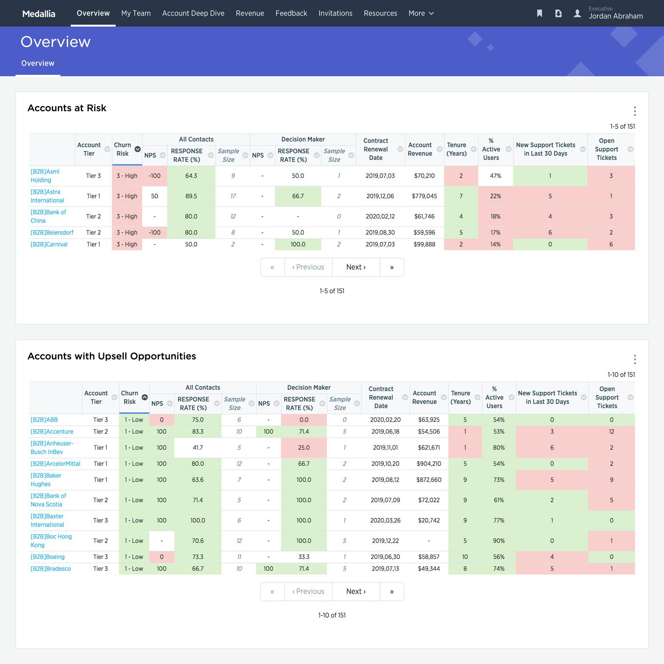Jump to first page in Accounts at Risk
The height and width of the screenshot is (664, 664).
(x=272, y=267)
